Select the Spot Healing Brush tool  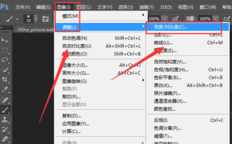point(5,100)
